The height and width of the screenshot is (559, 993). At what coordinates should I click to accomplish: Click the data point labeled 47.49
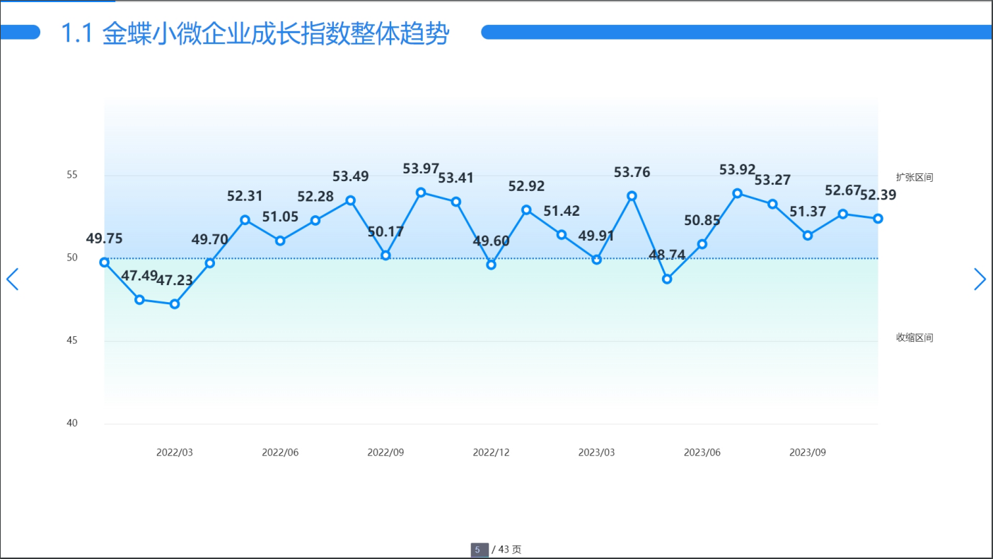coord(139,300)
